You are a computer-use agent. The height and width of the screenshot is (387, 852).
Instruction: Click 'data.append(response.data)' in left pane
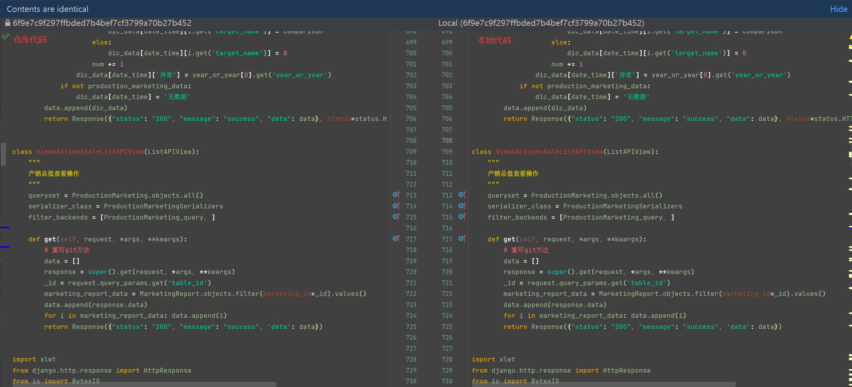(x=96, y=305)
